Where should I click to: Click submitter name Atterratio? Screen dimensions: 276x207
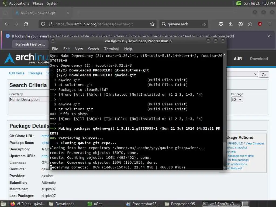(49, 182)
